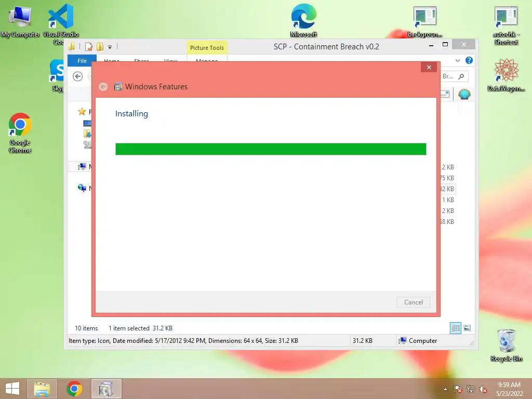Image resolution: width=532 pixels, height=399 pixels.
Task: Open My Computer desktop icon
Action: click(x=20, y=21)
